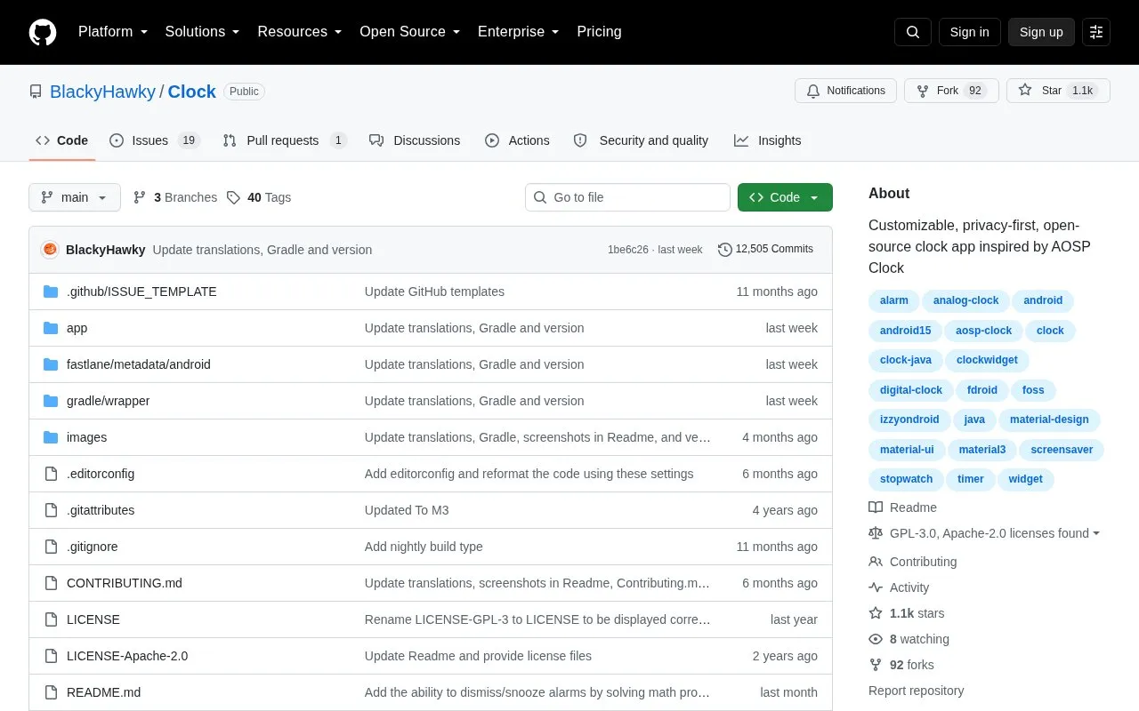Click the BlackyHawky avatar in latest commit

tap(50, 250)
